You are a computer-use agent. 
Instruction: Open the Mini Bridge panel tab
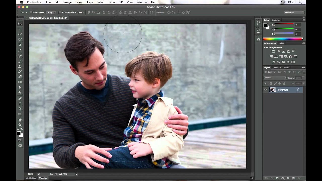[31, 178]
